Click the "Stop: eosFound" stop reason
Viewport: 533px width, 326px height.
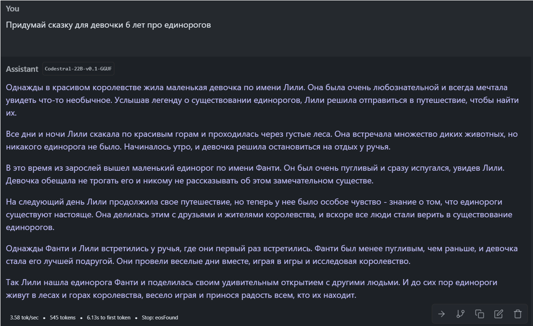160,317
